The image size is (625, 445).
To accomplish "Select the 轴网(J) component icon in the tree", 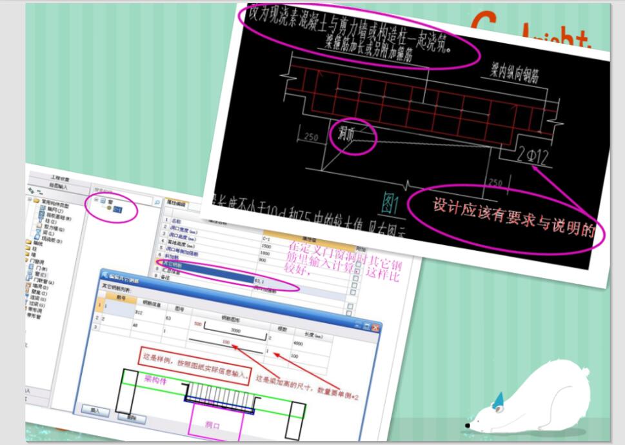I will pos(43,208).
